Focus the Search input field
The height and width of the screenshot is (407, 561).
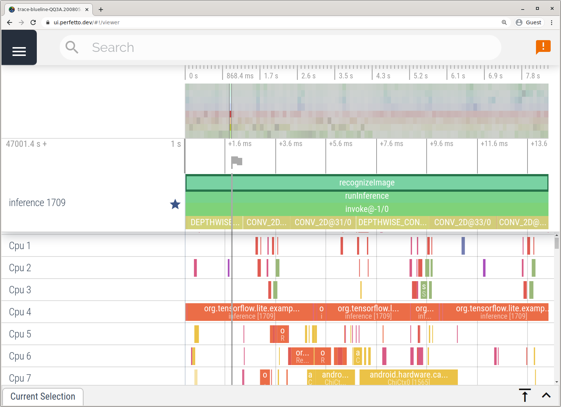pos(280,47)
